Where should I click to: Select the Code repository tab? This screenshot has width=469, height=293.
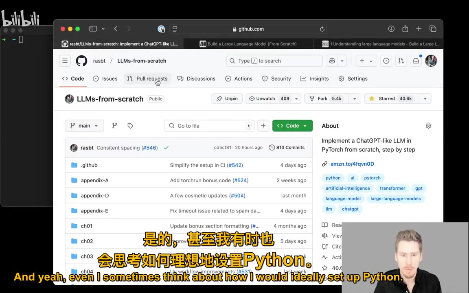tap(73, 79)
